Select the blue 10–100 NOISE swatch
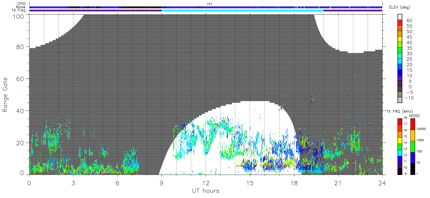The image size is (430, 198). tap(414, 158)
